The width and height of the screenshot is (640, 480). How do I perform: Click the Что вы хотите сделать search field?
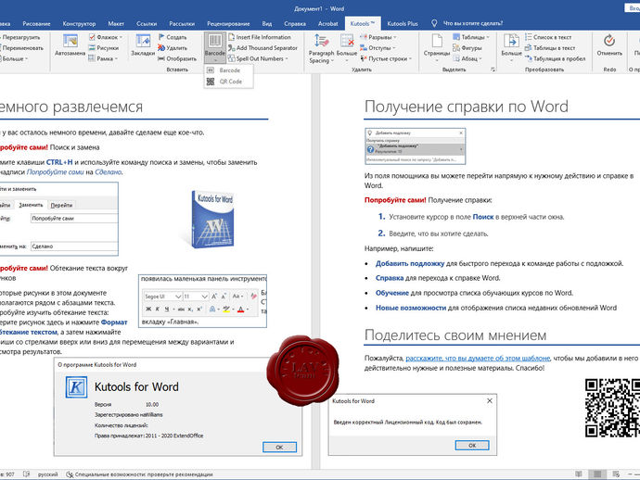[x=473, y=24]
